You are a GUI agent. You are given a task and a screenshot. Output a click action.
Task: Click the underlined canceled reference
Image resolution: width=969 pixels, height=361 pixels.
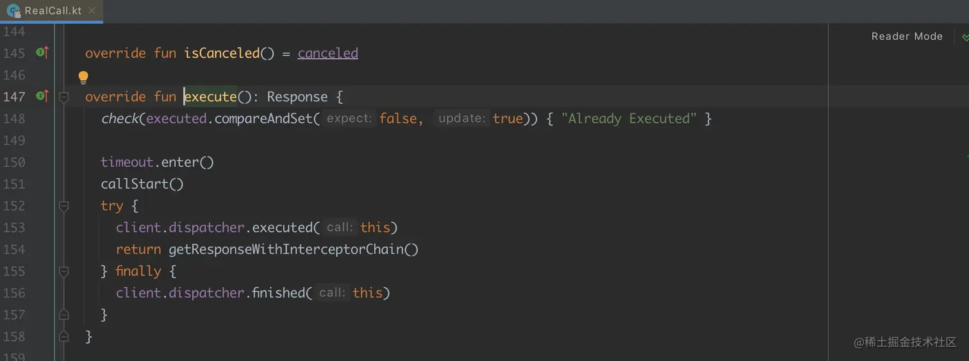point(327,53)
